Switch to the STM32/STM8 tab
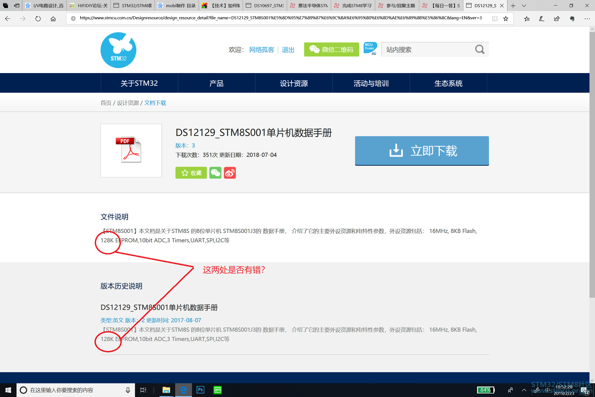The image size is (595, 397). click(133, 6)
